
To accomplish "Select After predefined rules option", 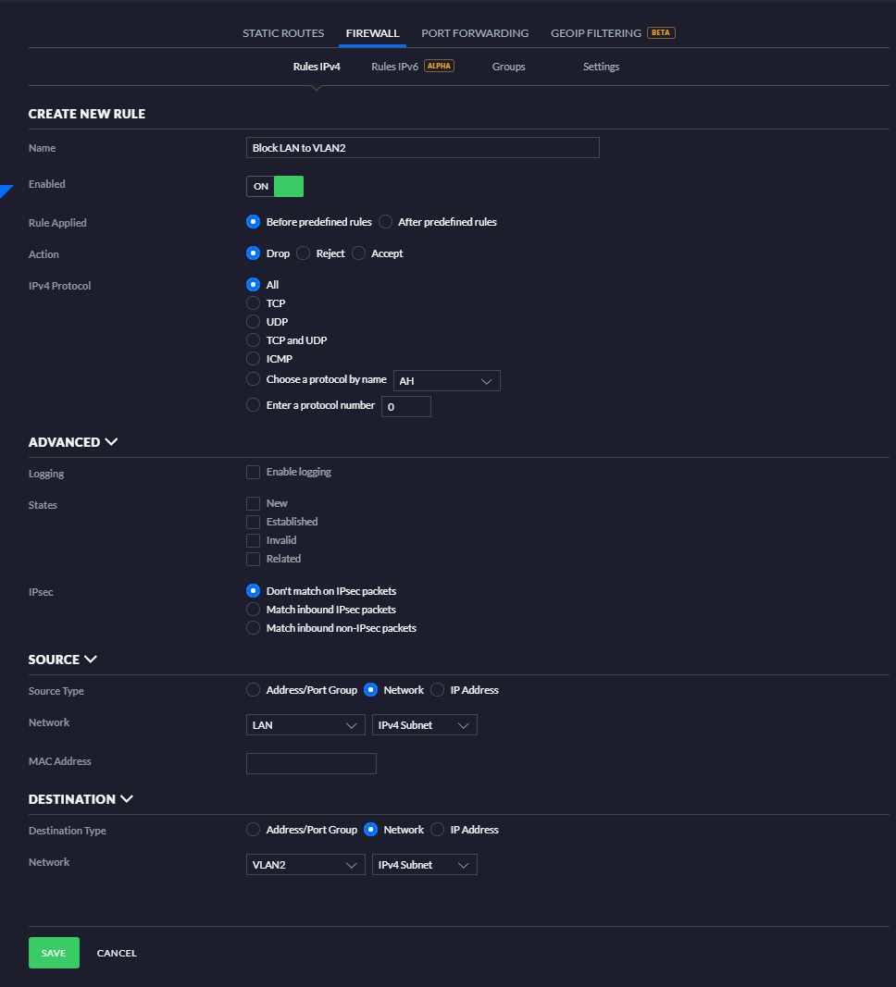I will pos(385,222).
